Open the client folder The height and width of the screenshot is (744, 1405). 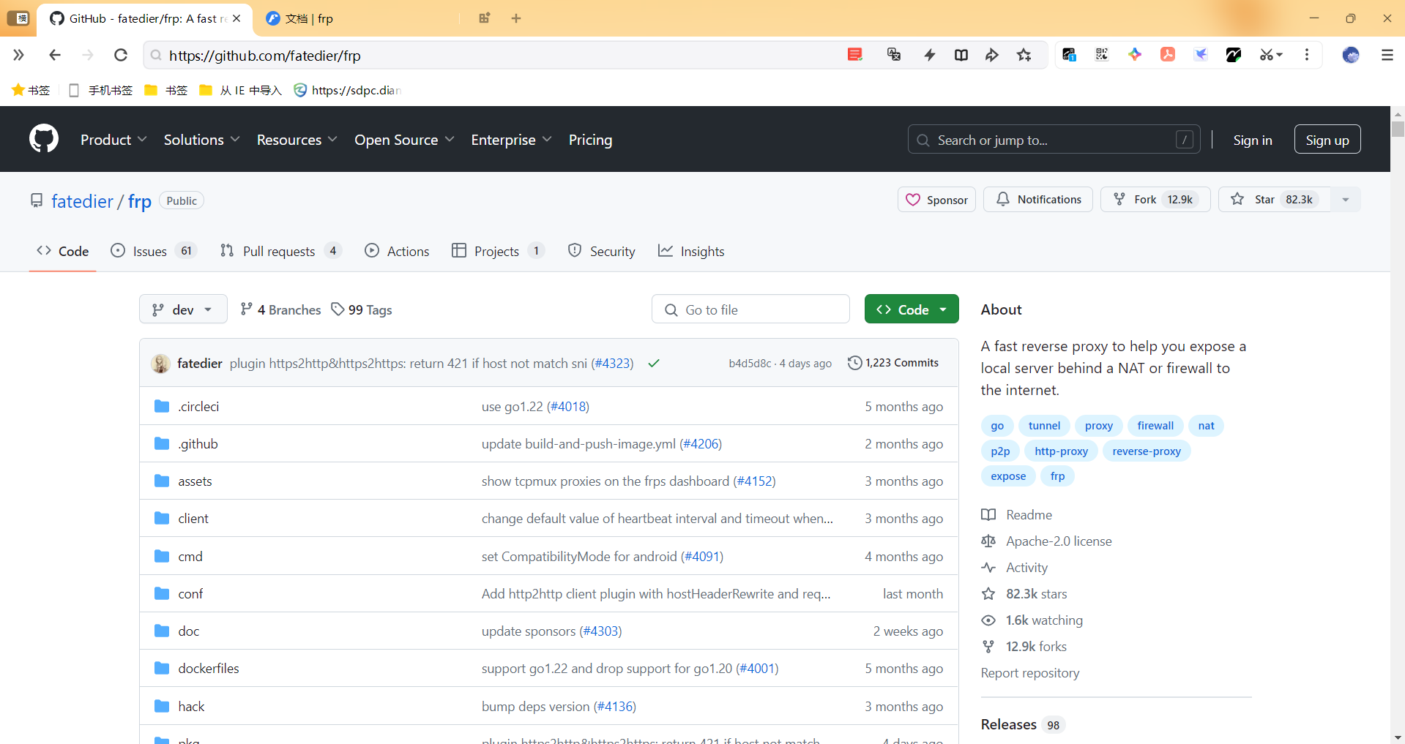pyautogui.click(x=193, y=518)
